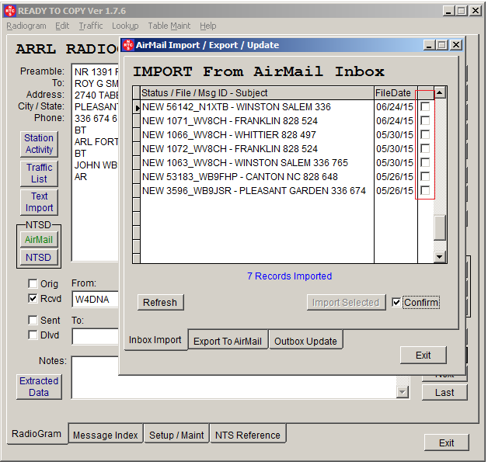Tick checkbox for 1072_WV8CH Franklin 05/30/15 row
Image resolution: width=488 pixels, height=465 pixels.
click(x=425, y=148)
